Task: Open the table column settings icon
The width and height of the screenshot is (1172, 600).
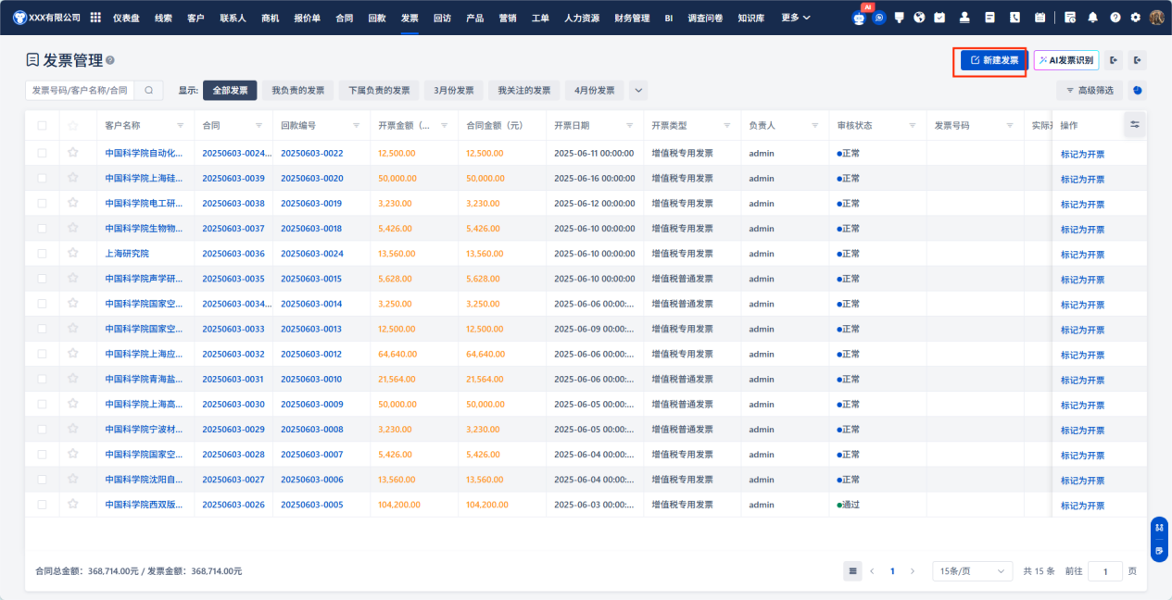Action: click(1135, 124)
